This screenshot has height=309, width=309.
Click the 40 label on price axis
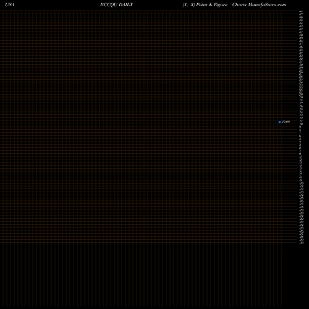(x=301, y=35)
